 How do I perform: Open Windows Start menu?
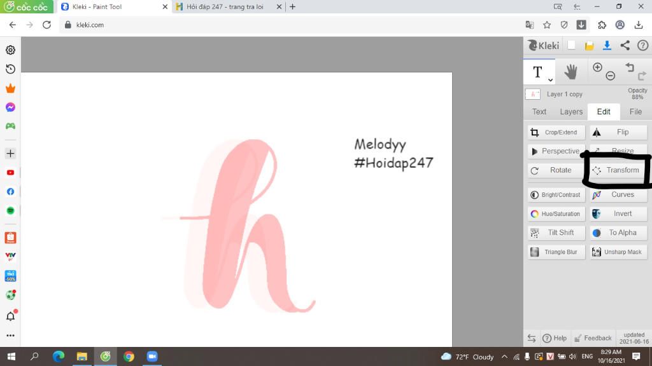tap(11, 356)
